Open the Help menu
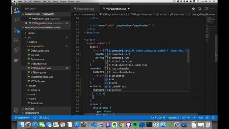 pos(78,1)
